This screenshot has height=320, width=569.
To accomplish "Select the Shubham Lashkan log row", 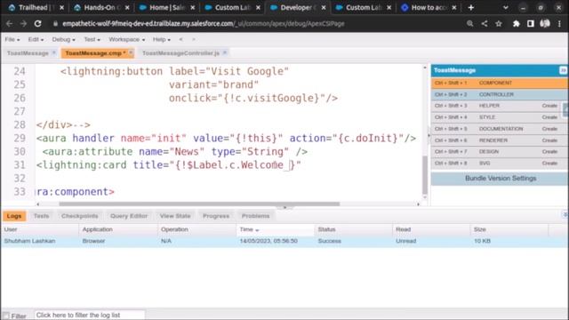I will click(x=284, y=241).
